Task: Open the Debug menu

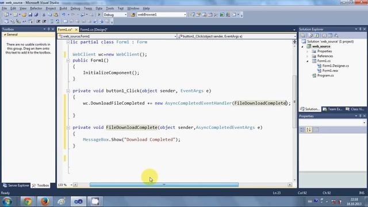Action: [75, 8]
